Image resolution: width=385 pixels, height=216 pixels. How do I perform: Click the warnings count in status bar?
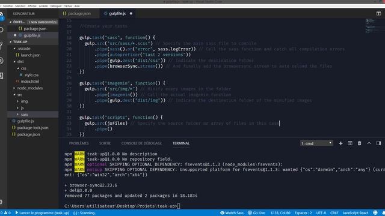click(x=7, y=213)
